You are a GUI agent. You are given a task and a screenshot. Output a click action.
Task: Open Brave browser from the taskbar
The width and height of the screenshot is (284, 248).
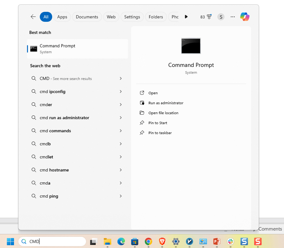(x=162, y=241)
